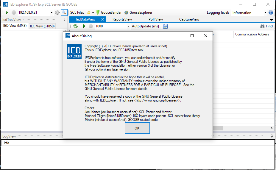
Task: Save data with floppy disk icon
Action: pos(165,26)
